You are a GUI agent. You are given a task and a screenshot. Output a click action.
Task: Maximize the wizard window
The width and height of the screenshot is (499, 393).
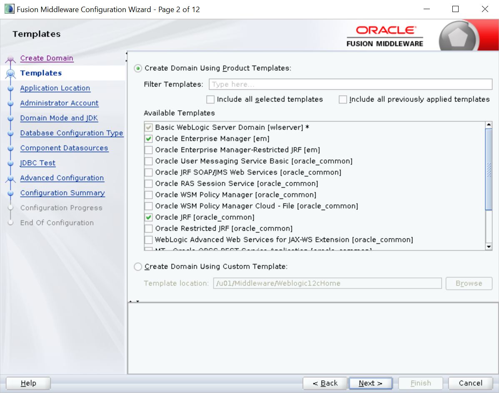click(x=455, y=9)
